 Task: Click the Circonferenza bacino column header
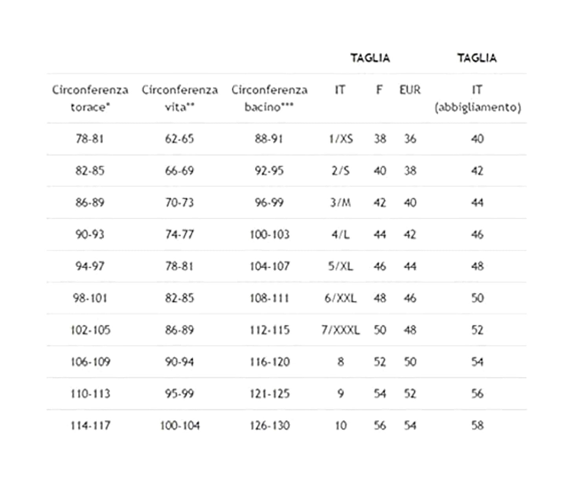269,98
